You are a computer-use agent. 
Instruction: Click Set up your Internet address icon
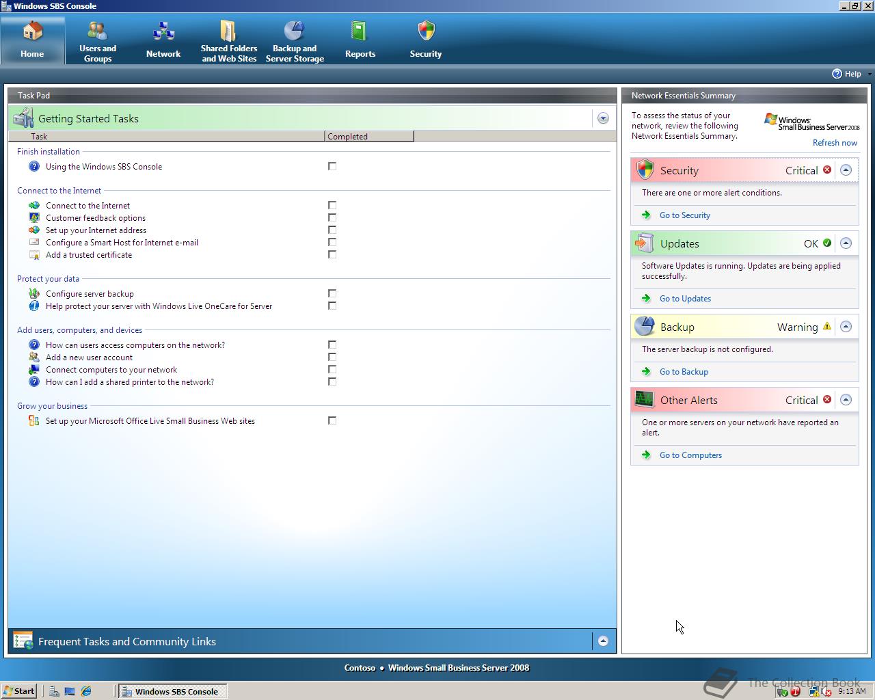click(34, 230)
